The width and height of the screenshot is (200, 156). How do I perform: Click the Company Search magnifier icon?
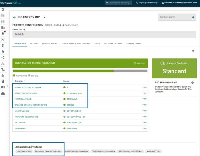tap(193, 17)
